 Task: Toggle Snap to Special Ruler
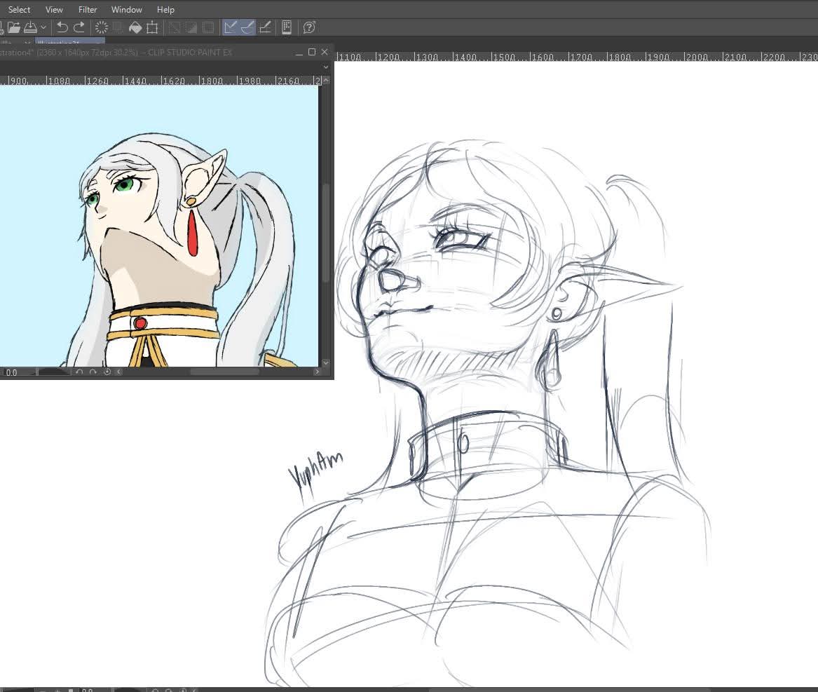pos(247,27)
